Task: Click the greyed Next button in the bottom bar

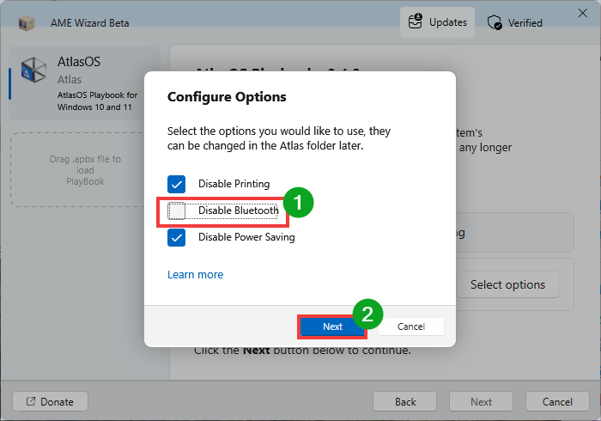Action: (x=481, y=401)
